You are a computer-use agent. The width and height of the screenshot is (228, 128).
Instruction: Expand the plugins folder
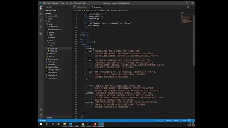point(58,32)
